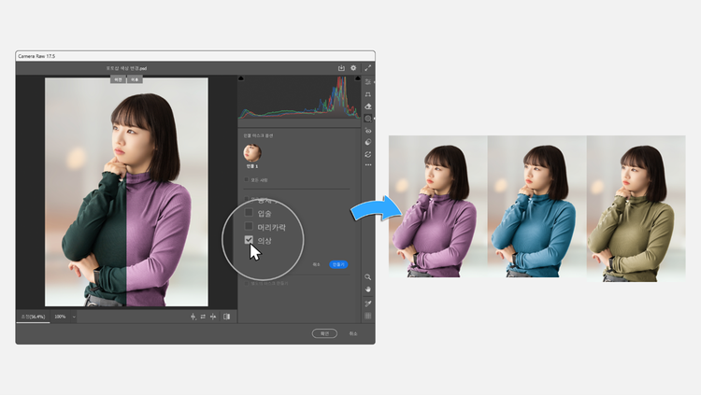701x395 pixels.
Task: Click the copy settings icon beside swap arrows
Action: tap(213, 317)
